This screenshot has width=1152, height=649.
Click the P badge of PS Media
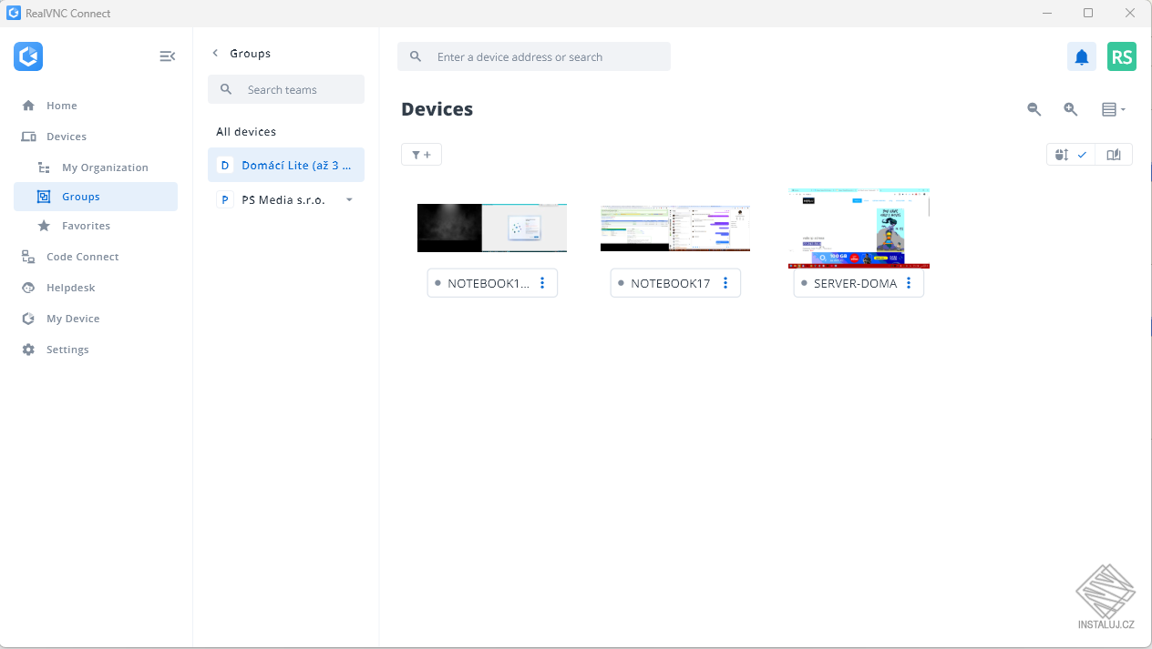pos(225,199)
